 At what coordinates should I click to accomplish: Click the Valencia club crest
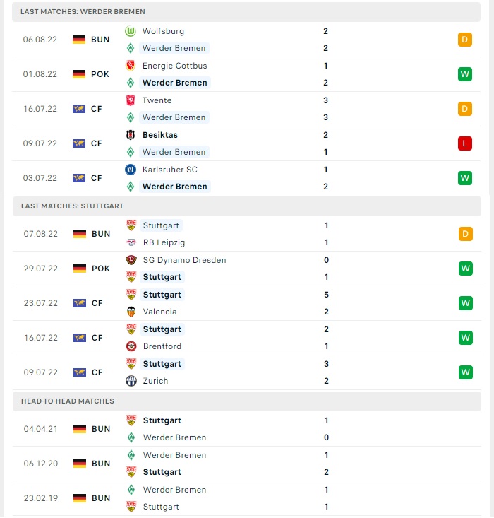tap(131, 312)
